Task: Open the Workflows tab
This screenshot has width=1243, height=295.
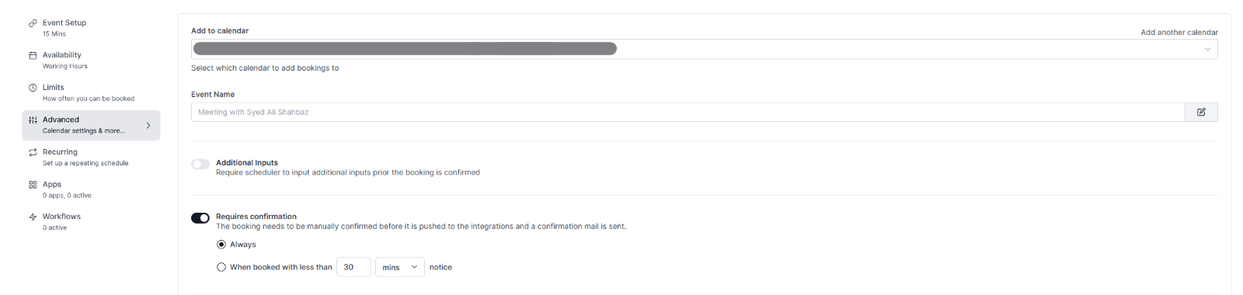Action: tap(91, 222)
